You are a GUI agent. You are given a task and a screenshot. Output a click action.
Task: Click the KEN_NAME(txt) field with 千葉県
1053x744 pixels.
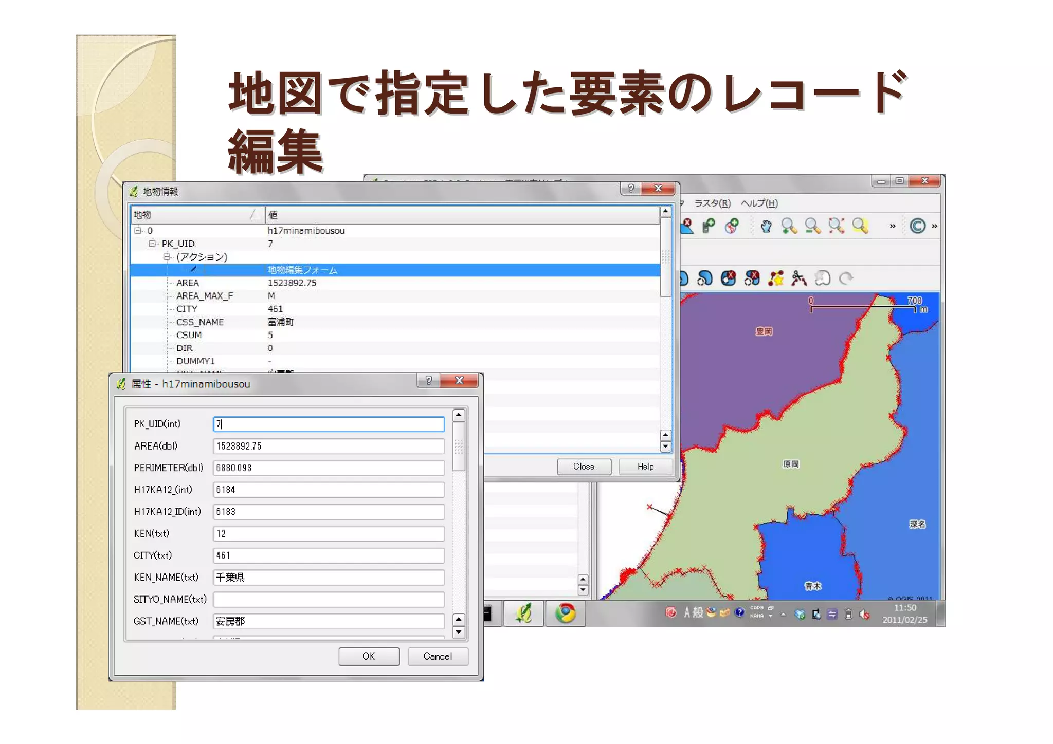(329, 578)
